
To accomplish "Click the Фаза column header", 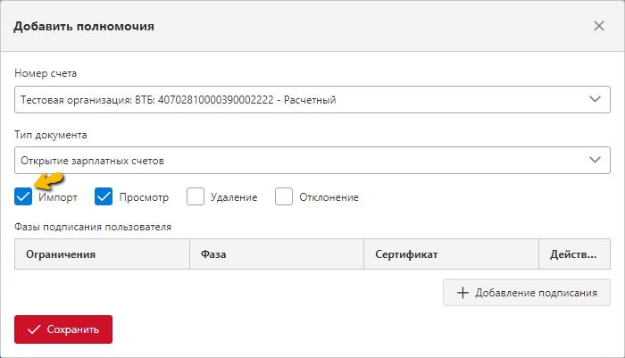I will point(277,254).
